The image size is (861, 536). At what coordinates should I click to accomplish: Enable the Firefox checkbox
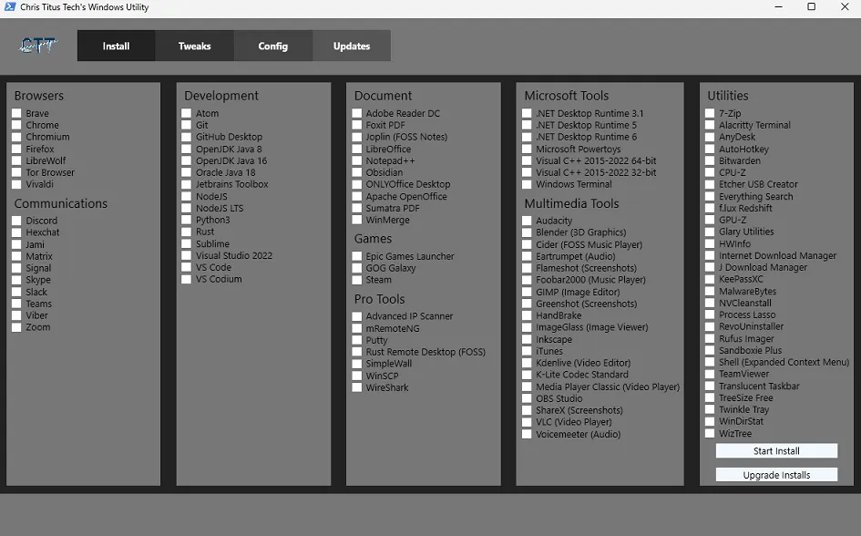point(17,149)
